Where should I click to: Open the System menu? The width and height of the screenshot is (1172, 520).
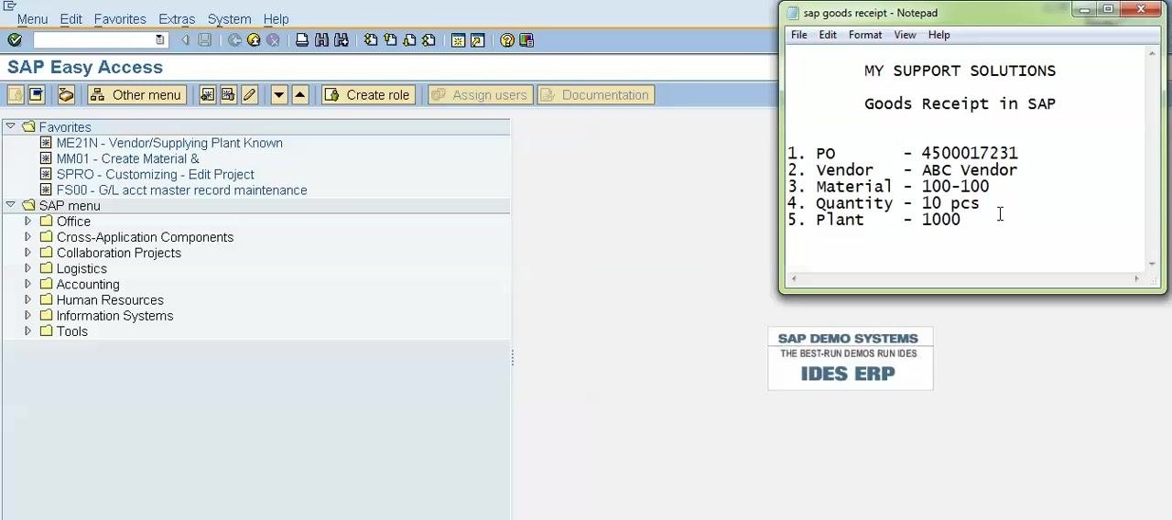tap(229, 18)
